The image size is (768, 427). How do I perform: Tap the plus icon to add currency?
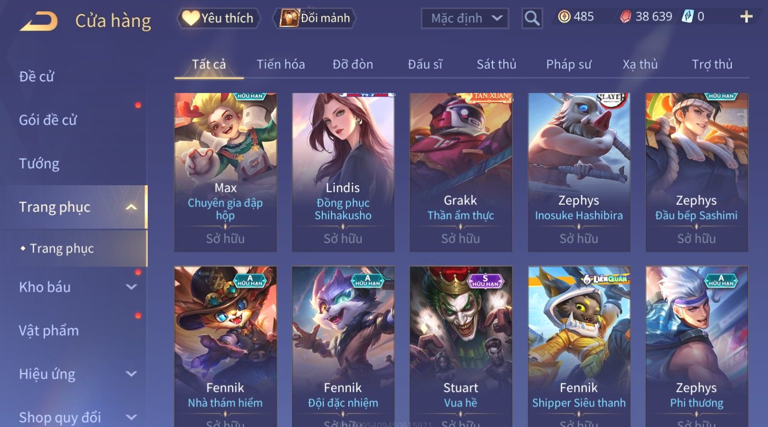coord(746,17)
